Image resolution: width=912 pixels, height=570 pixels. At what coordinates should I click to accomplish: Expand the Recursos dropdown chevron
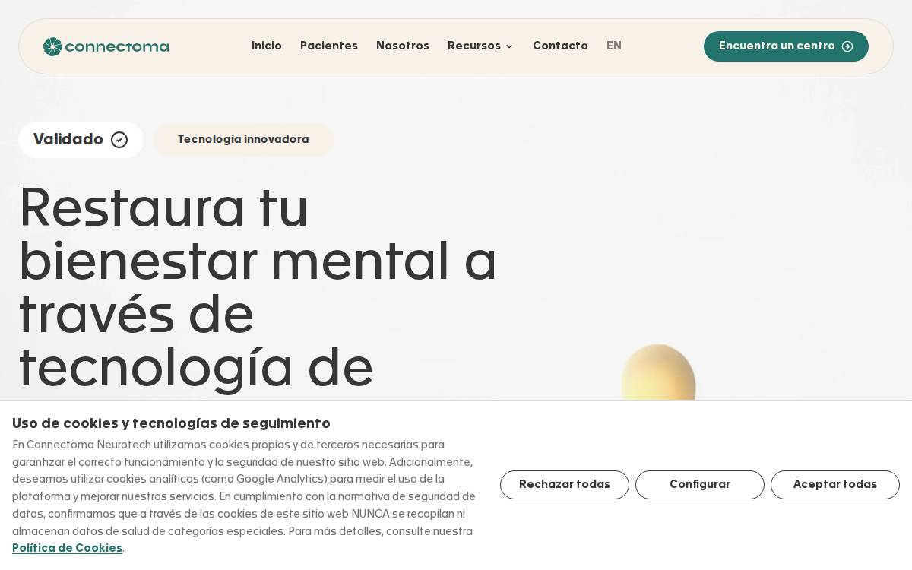(x=509, y=46)
